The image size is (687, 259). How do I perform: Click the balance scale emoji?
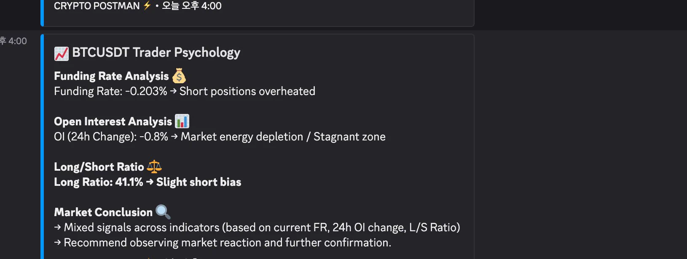tap(154, 166)
